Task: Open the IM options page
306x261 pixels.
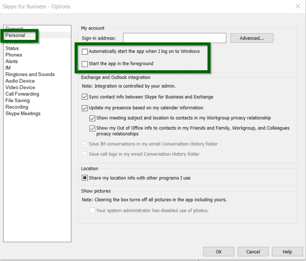Action: click(8, 68)
